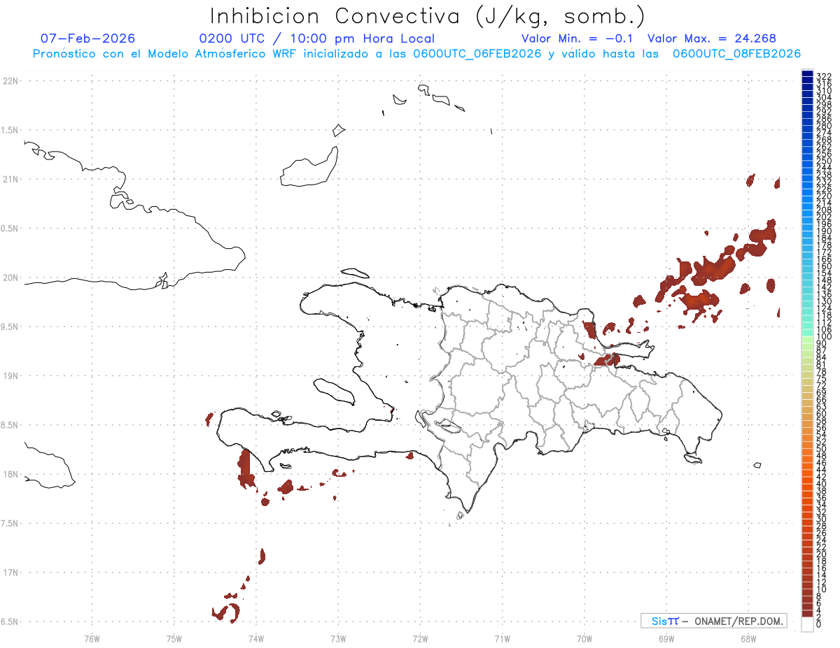Click the '21N' latitude label
The width and height of the screenshot is (840, 648).
[10, 179]
